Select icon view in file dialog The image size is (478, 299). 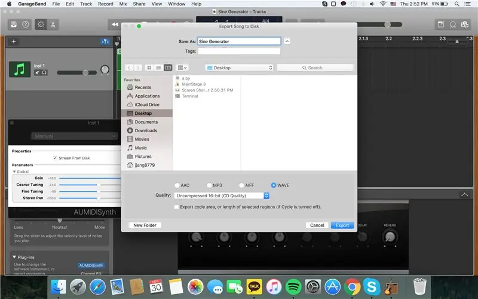click(149, 68)
